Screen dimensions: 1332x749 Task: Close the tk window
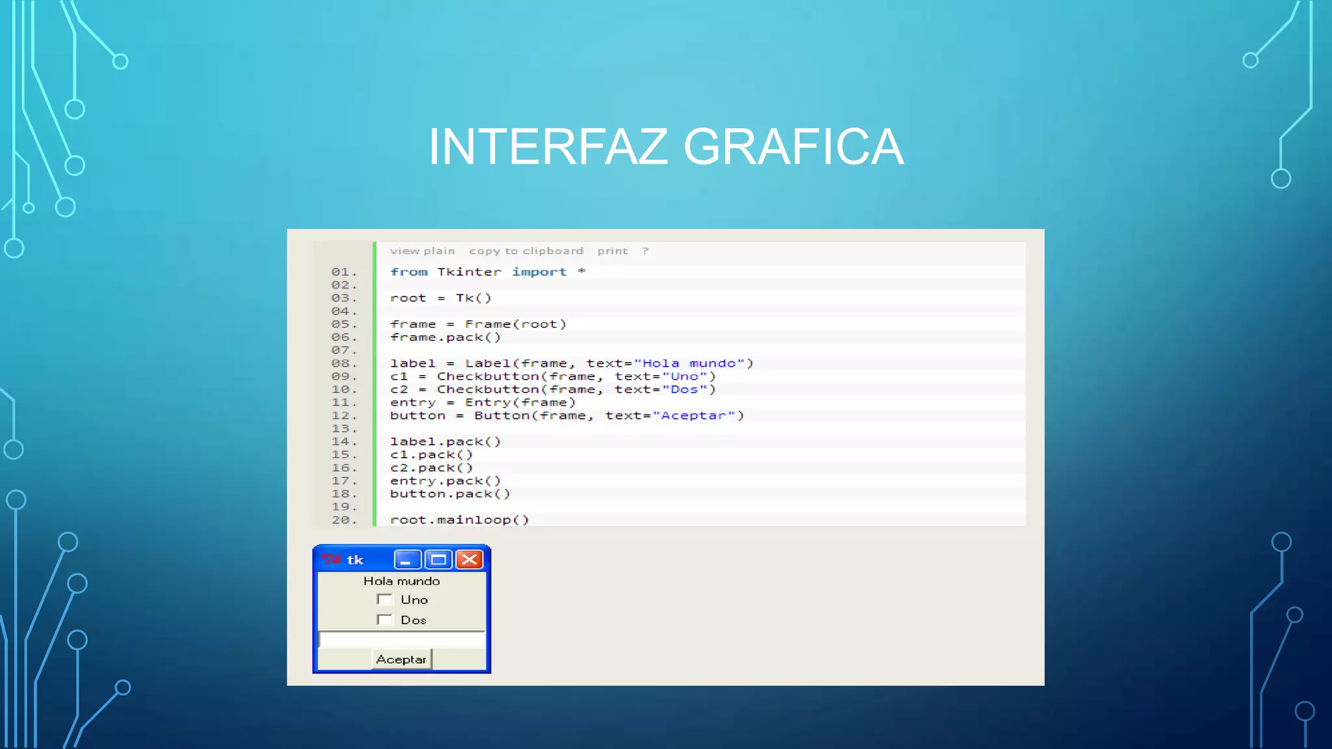[470, 559]
